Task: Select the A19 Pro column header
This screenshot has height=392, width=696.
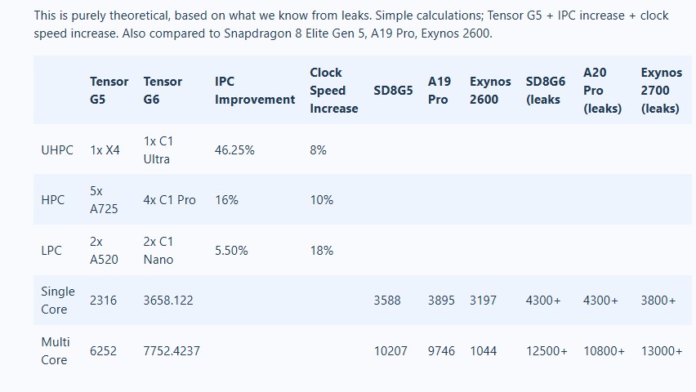Action: 439,90
